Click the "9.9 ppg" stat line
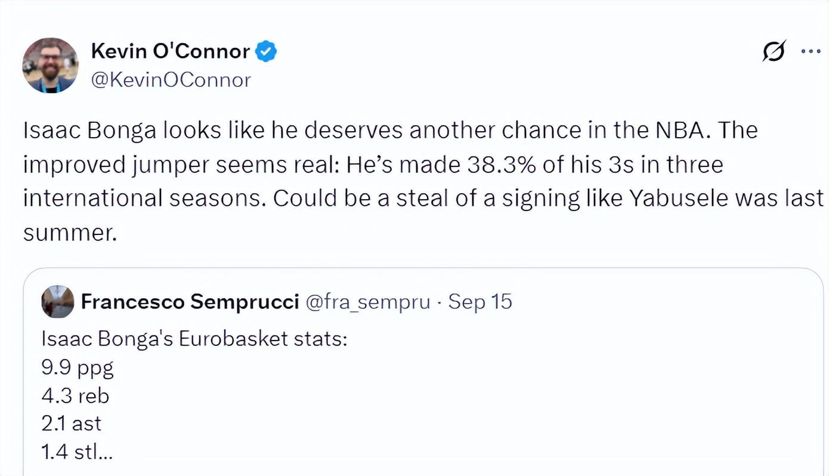 click(78, 367)
